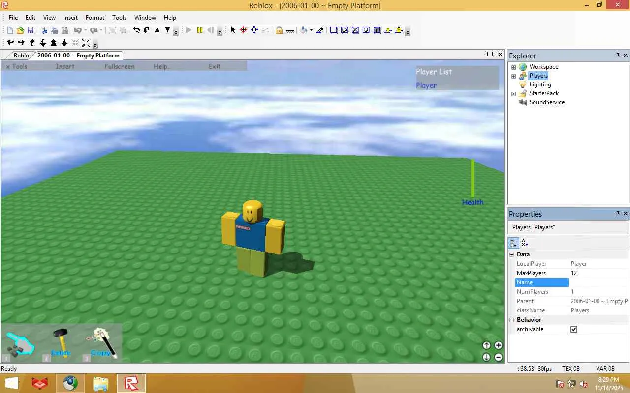Click the in-game Tools button
Screen dimensions: 630x393
(17, 66)
